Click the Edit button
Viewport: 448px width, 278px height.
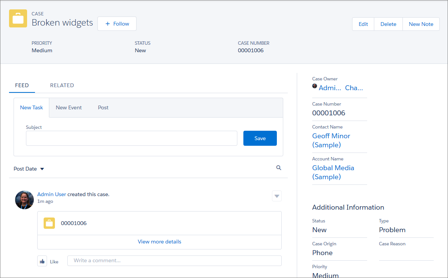[363, 24]
